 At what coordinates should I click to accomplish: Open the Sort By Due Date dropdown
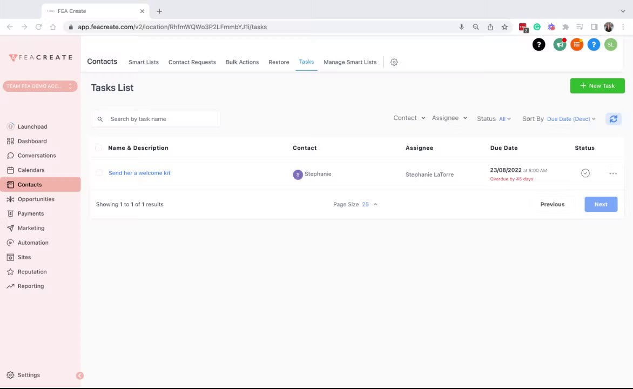coord(571,119)
